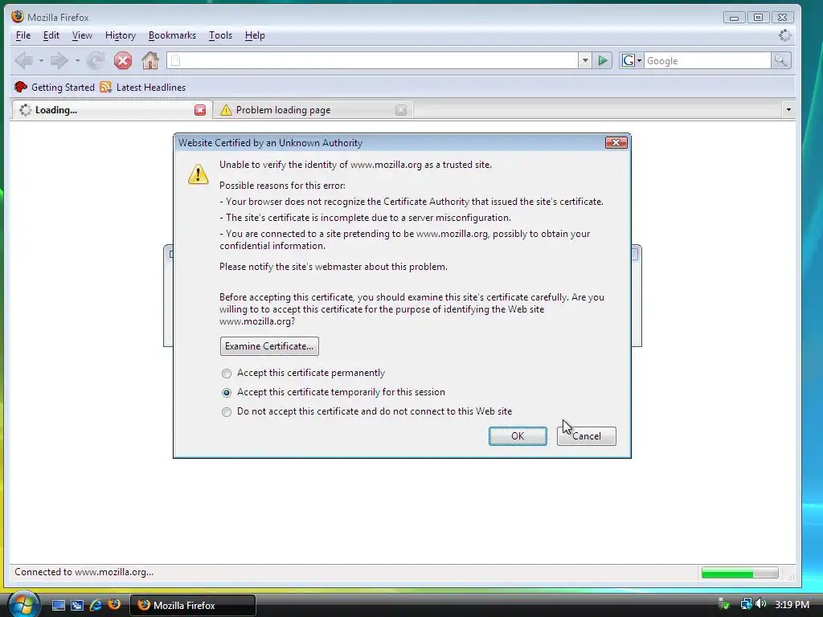Click the green Go arrow button

pos(603,61)
